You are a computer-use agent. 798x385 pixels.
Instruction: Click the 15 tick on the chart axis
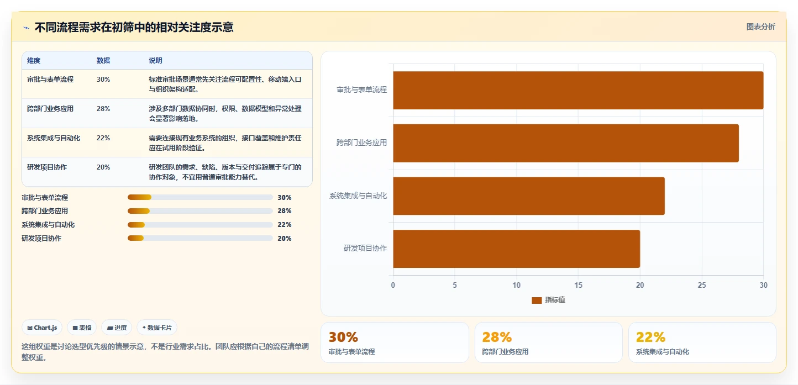578,285
